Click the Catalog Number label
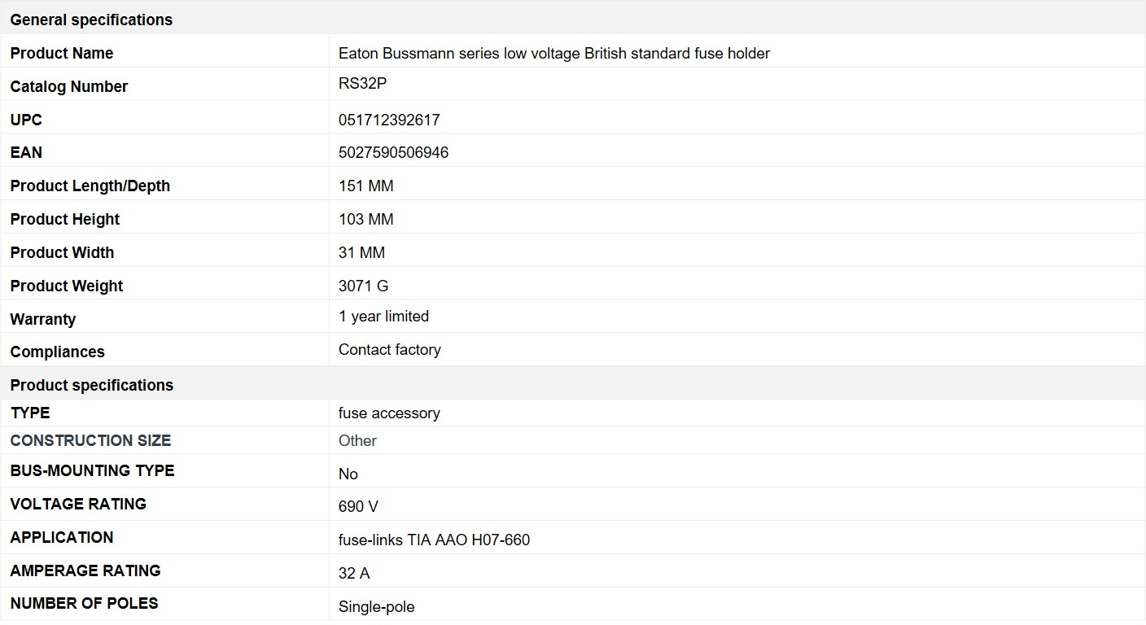Image resolution: width=1146 pixels, height=625 pixels. tap(69, 86)
